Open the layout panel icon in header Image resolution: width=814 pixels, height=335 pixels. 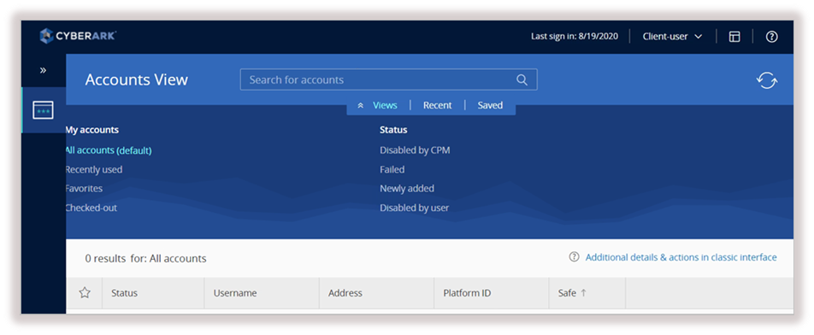coord(734,36)
